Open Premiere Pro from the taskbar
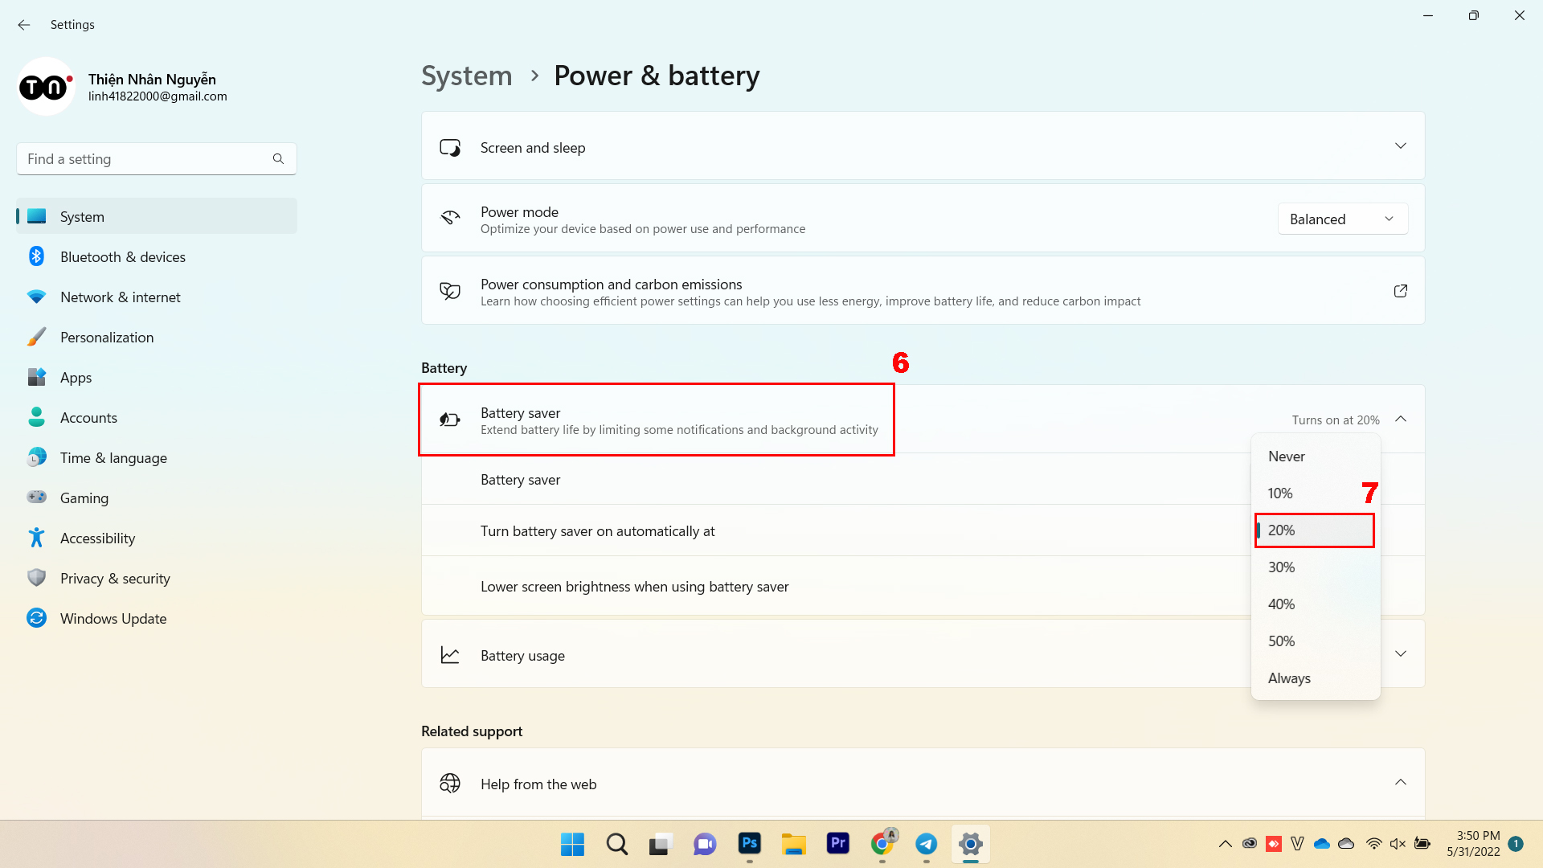Viewport: 1543px width, 868px height. [x=837, y=843]
